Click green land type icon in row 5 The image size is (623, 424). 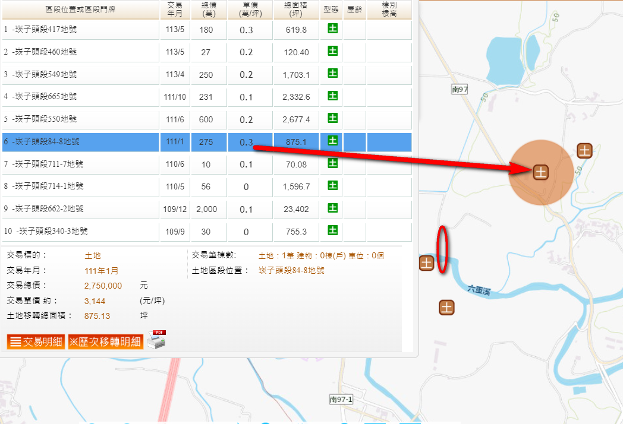332,118
